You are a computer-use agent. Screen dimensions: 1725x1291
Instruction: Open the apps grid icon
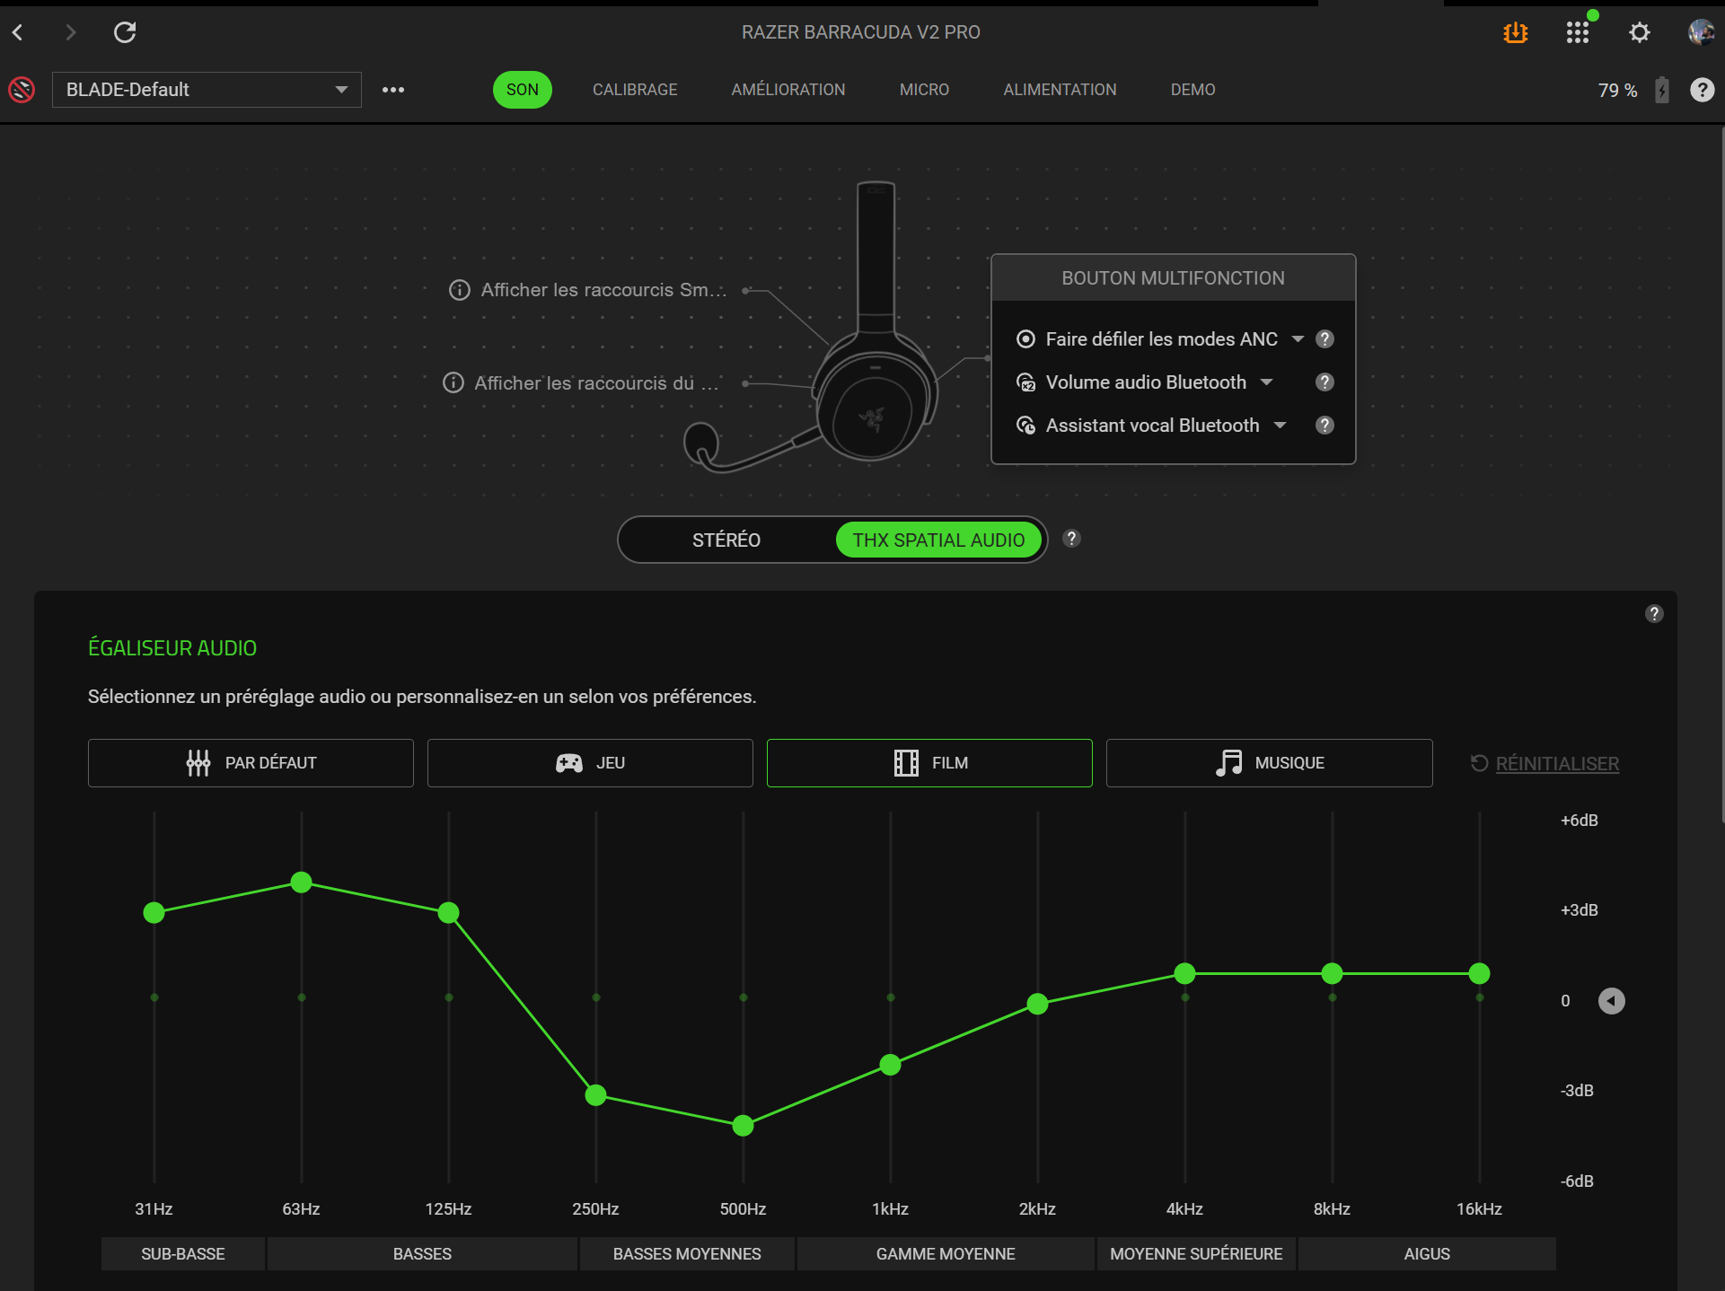click(x=1578, y=33)
